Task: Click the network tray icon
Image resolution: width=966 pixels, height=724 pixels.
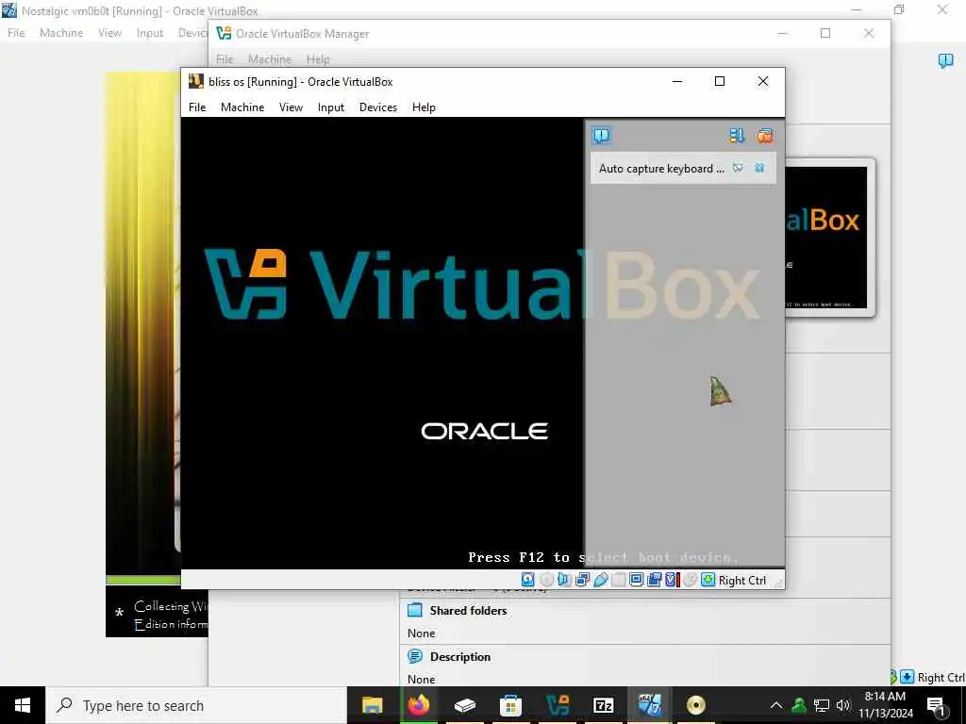Action: [821, 705]
